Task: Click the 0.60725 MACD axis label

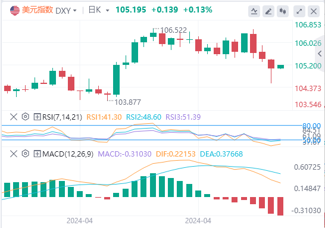Action: pos(307,167)
